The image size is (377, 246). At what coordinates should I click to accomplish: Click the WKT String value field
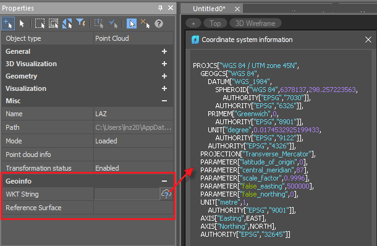click(x=127, y=194)
